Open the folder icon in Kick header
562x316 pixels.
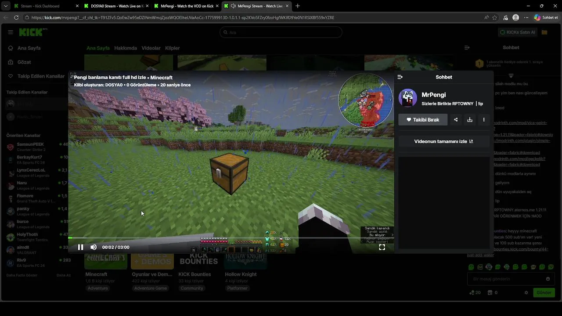544,32
